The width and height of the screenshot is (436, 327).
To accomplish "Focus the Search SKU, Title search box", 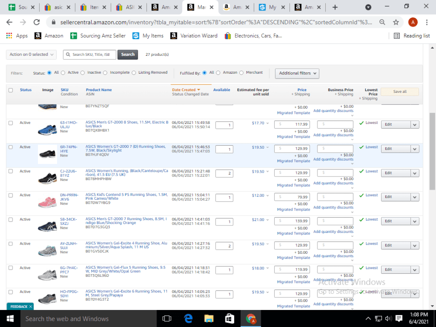I will point(89,54).
